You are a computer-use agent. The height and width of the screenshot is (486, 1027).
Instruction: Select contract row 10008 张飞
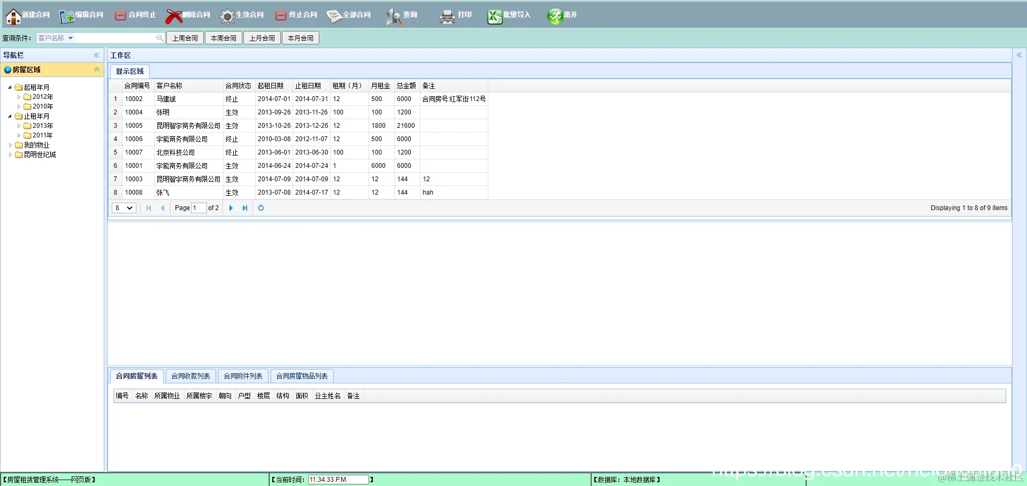298,192
